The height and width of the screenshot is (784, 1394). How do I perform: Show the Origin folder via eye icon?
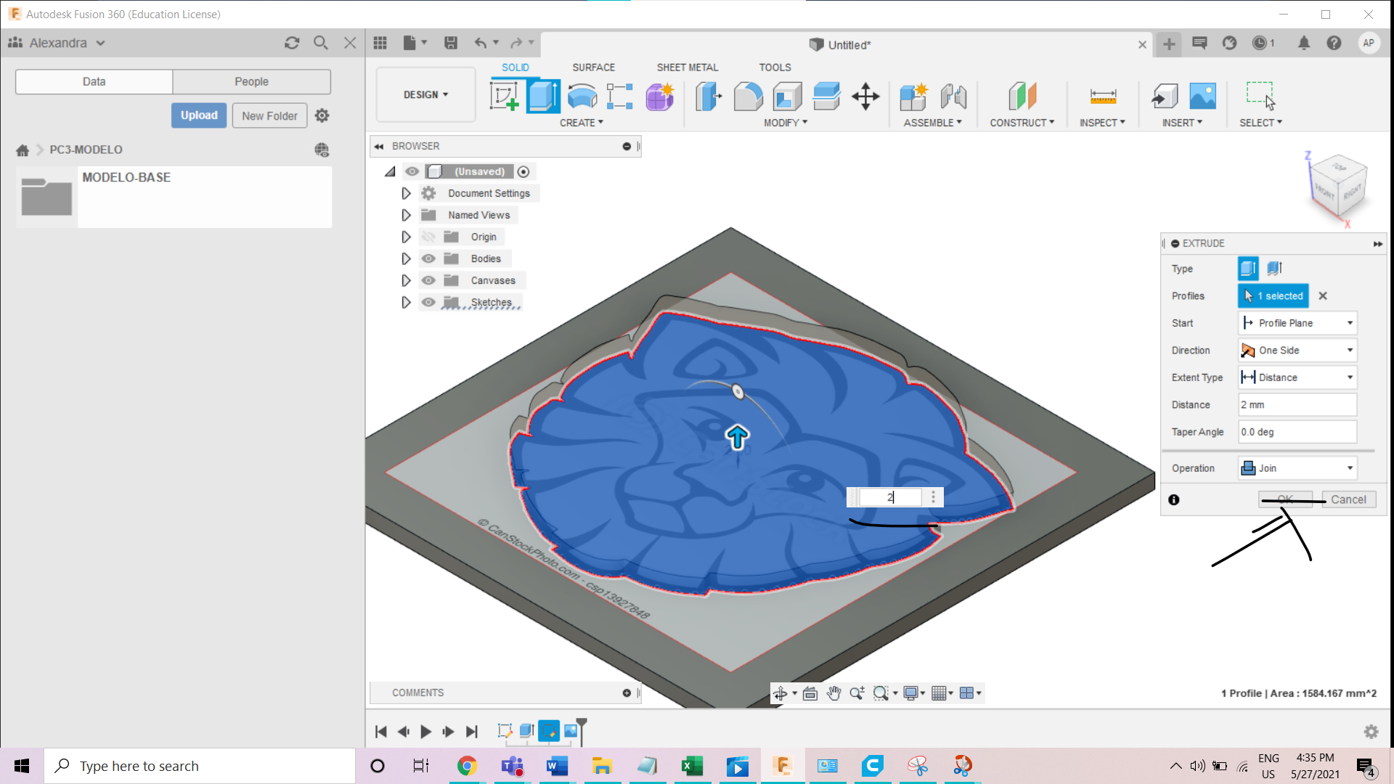pyautogui.click(x=428, y=237)
